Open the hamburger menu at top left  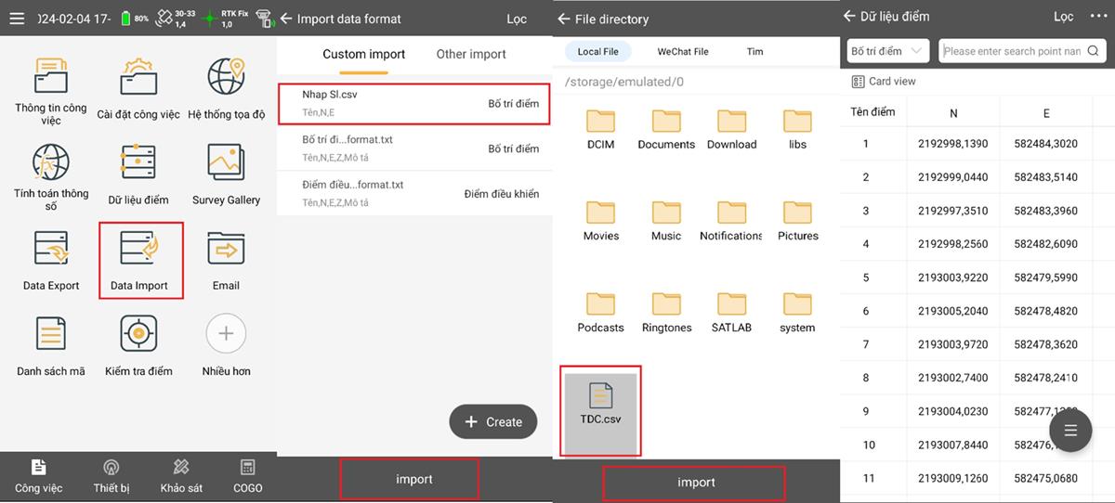pyautogui.click(x=16, y=19)
